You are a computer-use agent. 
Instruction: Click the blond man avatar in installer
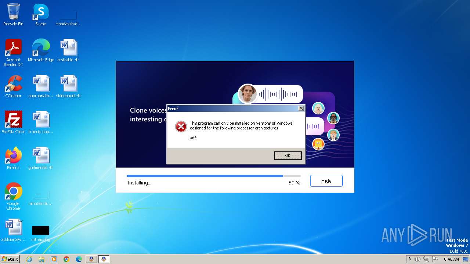click(x=333, y=135)
